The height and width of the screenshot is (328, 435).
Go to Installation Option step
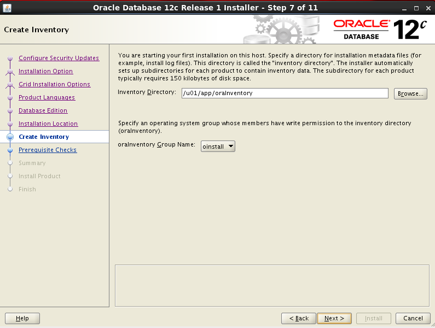tap(46, 71)
